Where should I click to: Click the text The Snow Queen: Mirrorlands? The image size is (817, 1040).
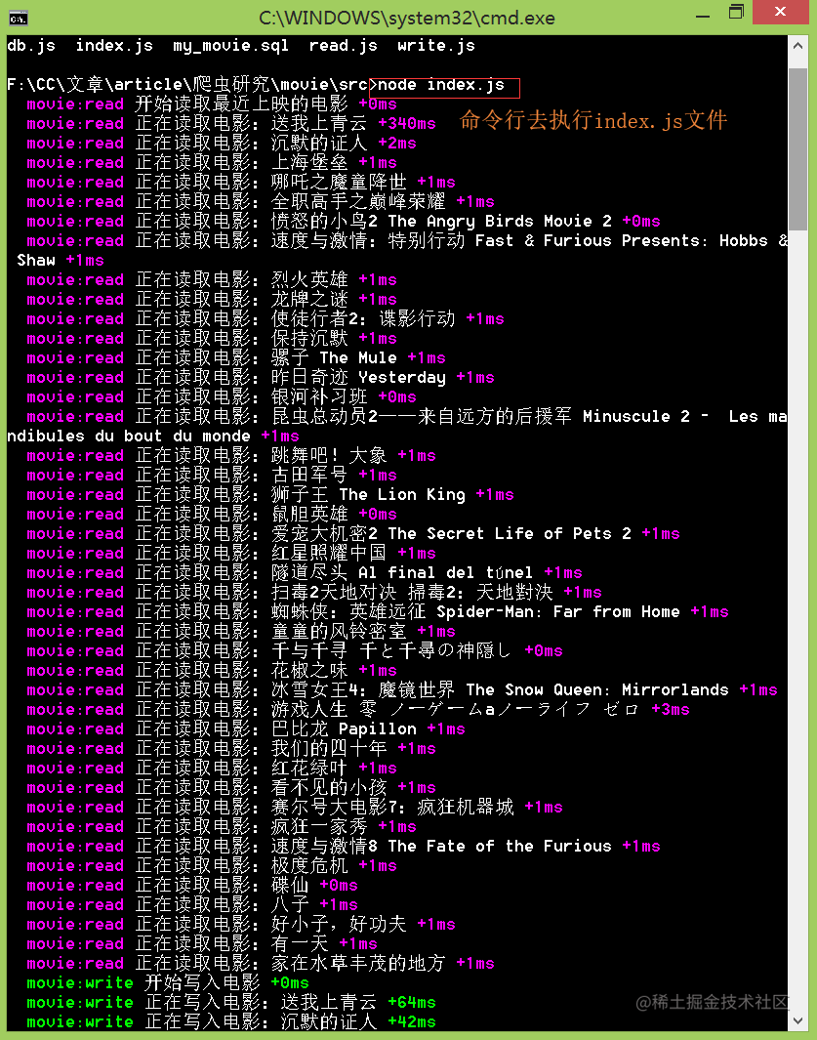pos(596,689)
